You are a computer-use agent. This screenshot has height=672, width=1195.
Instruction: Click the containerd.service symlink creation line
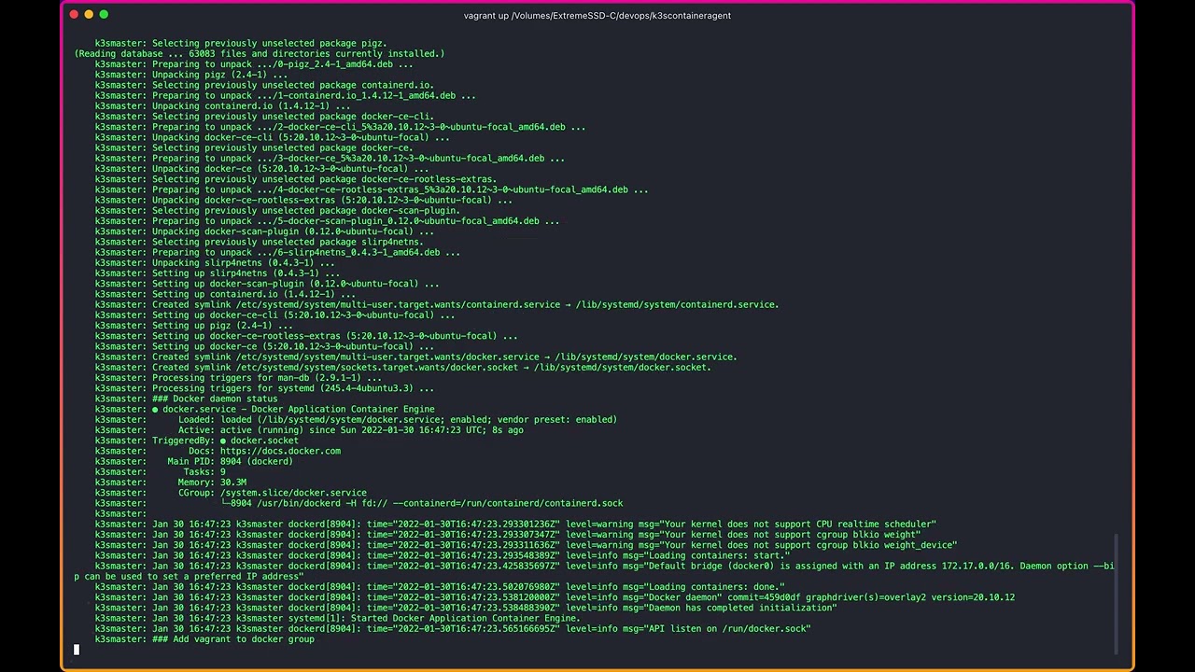(437, 305)
